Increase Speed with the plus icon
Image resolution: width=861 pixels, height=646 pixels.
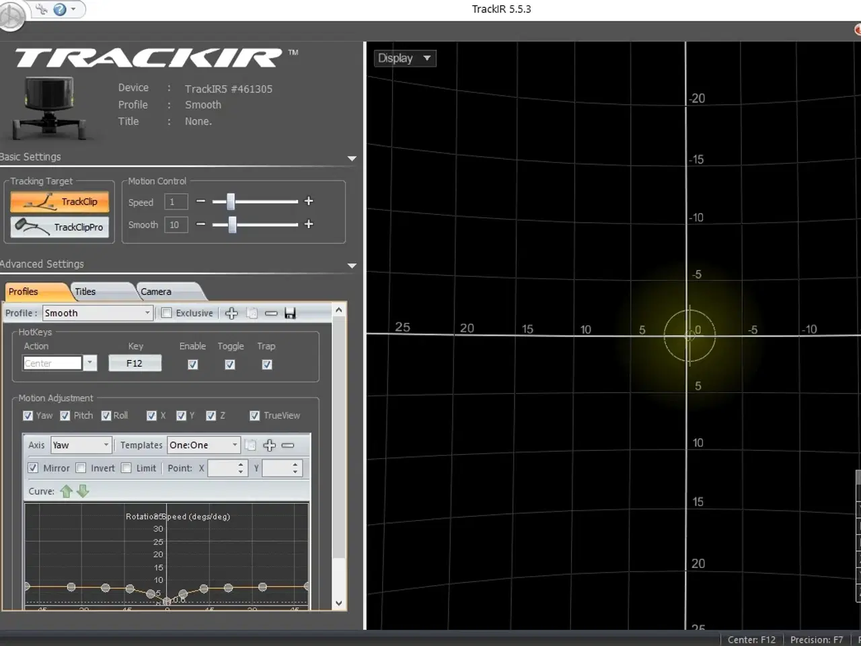click(x=309, y=201)
